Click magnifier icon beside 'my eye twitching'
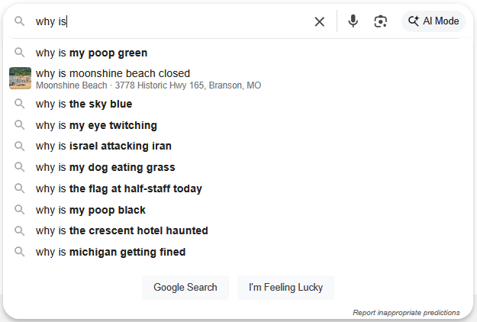The height and width of the screenshot is (322, 477). tap(20, 124)
